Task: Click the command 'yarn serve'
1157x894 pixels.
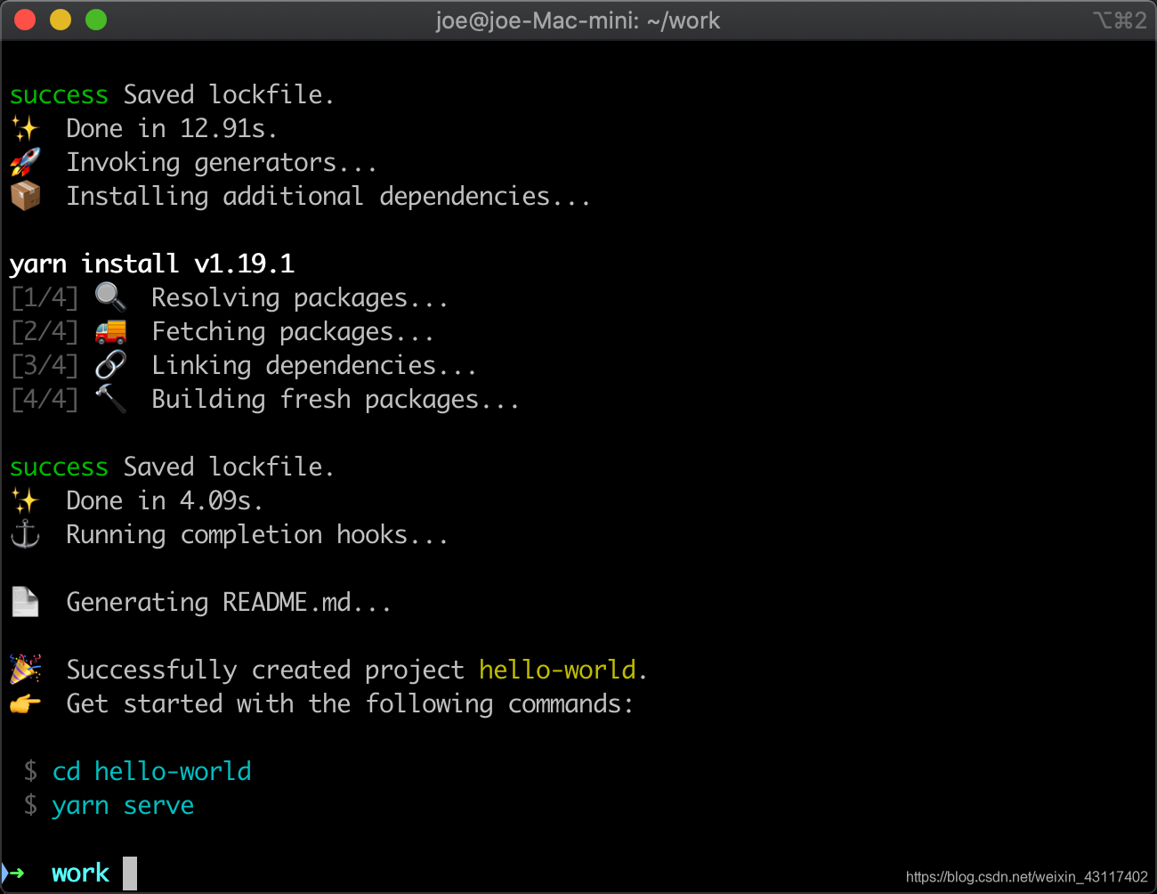Action: pos(123,805)
